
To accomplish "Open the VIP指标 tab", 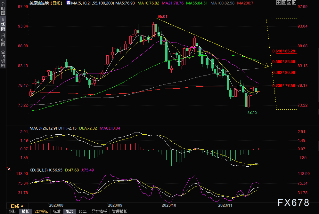I will (x=41, y=211).
